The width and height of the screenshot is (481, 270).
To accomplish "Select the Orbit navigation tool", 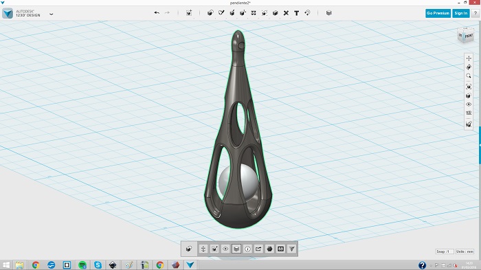I will (469, 67).
